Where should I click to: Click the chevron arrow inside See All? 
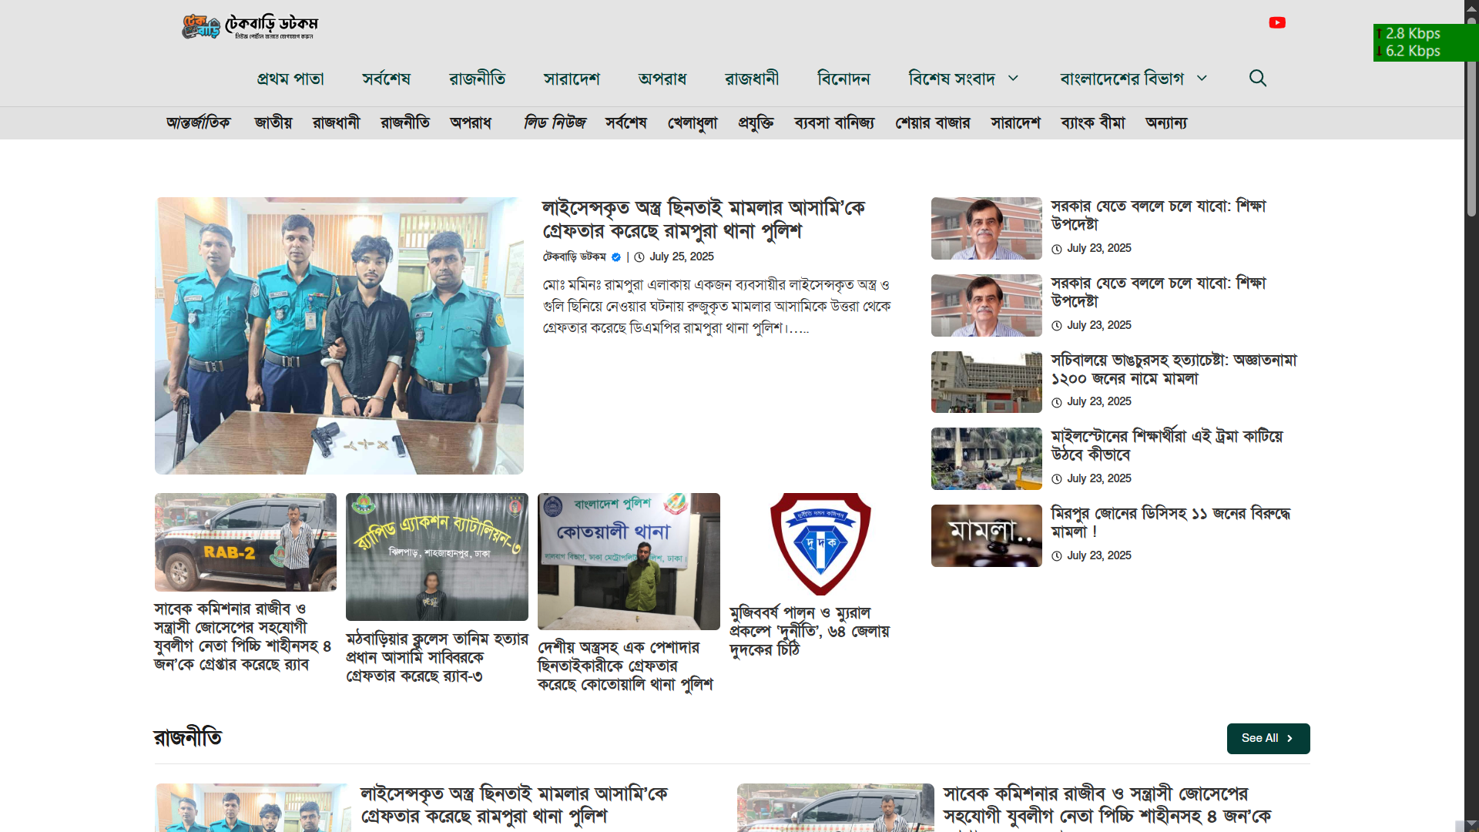click(1290, 739)
